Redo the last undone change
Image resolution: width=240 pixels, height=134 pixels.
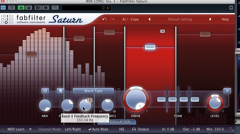112,19
